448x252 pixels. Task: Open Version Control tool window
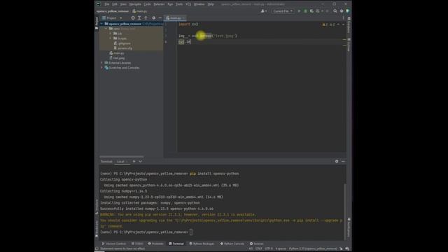point(114,244)
